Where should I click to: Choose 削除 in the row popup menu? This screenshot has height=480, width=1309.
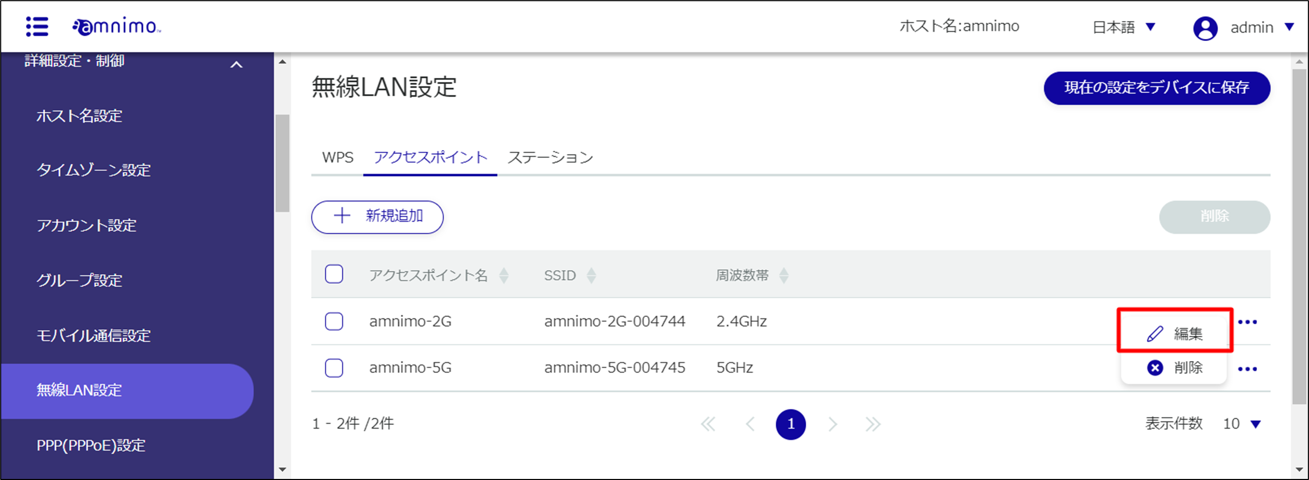tap(1174, 368)
